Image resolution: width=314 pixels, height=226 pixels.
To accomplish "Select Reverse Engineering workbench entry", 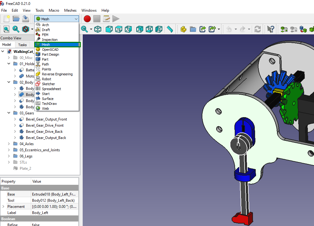I will pos(57,74).
